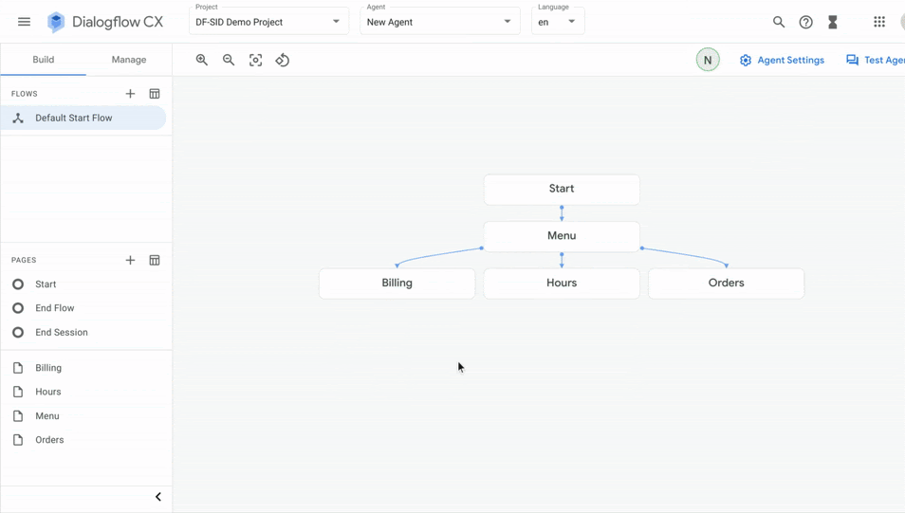
Task: Click the Menu node on canvas
Action: 562,236
